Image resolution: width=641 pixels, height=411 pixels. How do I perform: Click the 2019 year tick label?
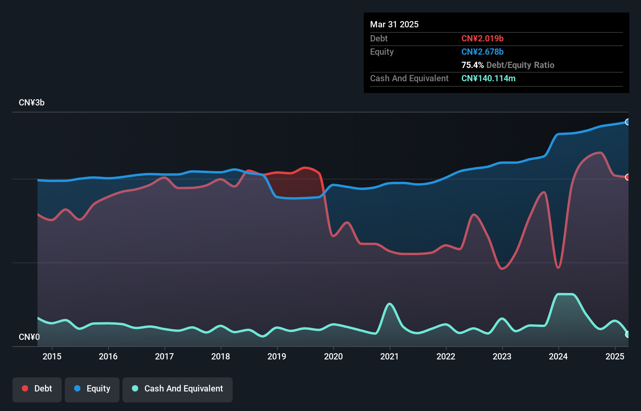tap(277, 356)
